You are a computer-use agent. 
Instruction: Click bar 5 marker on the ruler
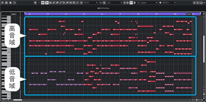coord(84,14)
